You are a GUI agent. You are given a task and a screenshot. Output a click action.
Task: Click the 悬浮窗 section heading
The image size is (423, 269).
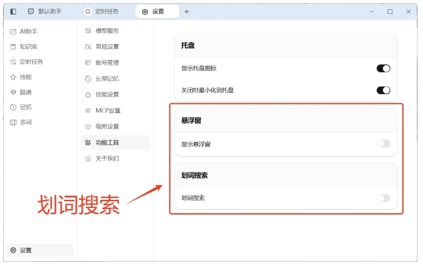(191, 120)
